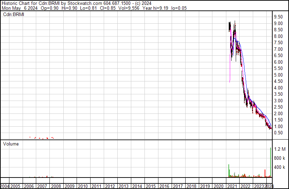Click the 2022 year label on the timeline
Screen dimensions: 289x189
tap(245, 186)
